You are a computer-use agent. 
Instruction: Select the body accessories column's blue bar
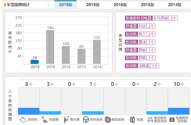click(x=179, y=111)
